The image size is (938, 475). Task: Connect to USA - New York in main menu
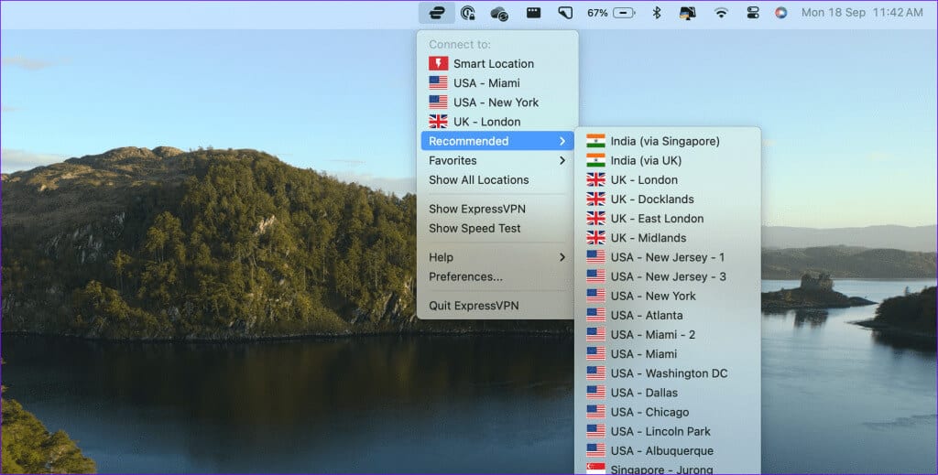point(497,103)
